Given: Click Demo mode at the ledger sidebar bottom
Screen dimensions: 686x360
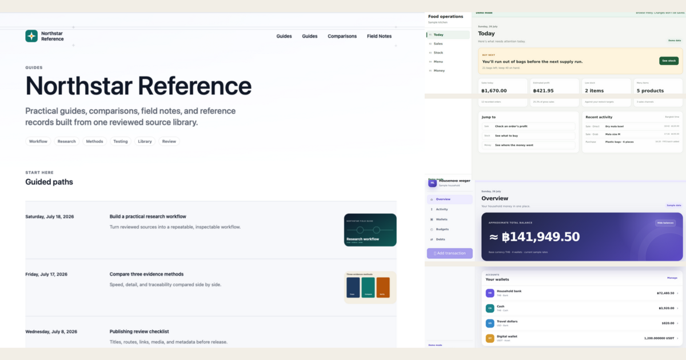Looking at the screenshot, I should coord(435,345).
